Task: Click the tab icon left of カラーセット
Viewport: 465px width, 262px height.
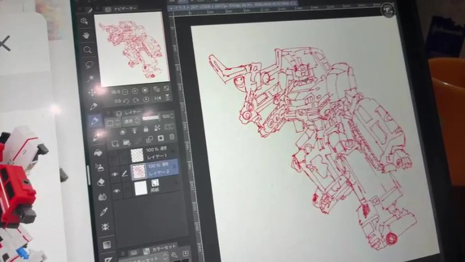Action: pyautogui.click(x=134, y=252)
